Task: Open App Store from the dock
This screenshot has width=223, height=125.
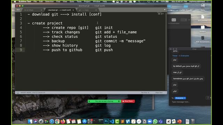Action: (x=84, y=122)
